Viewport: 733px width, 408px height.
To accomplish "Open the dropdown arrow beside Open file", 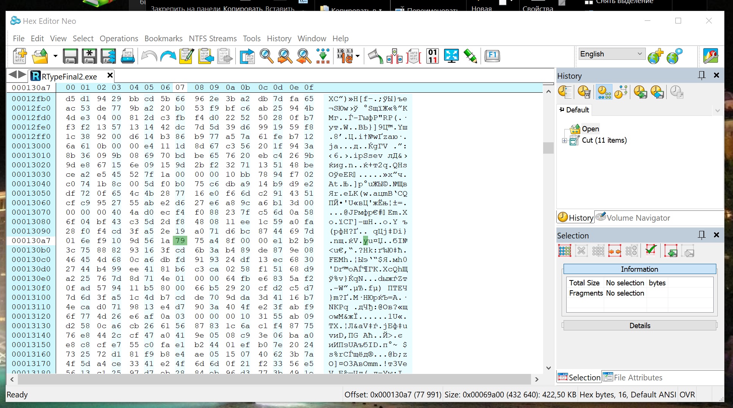I will click(x=55, y=56).
